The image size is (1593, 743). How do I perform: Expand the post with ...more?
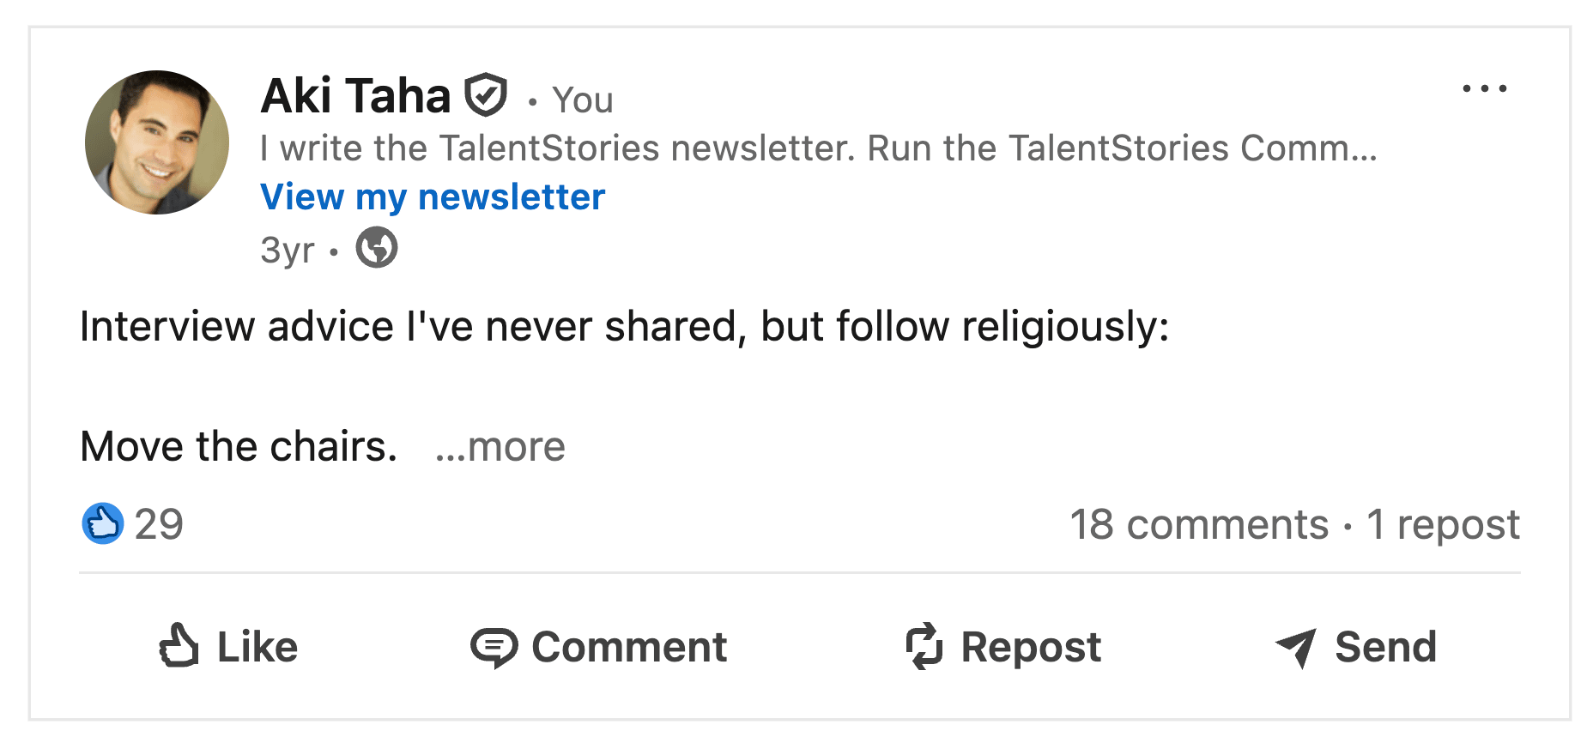[500, 447]
